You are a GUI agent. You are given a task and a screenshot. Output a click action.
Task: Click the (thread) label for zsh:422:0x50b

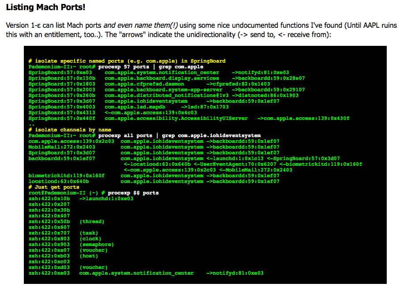click(x=92, y=222)
